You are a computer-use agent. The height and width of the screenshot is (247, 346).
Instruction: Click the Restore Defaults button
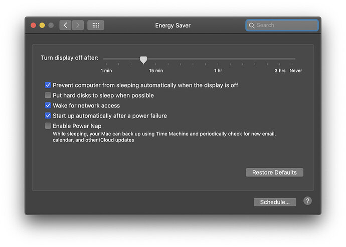[x=274, y=172]
